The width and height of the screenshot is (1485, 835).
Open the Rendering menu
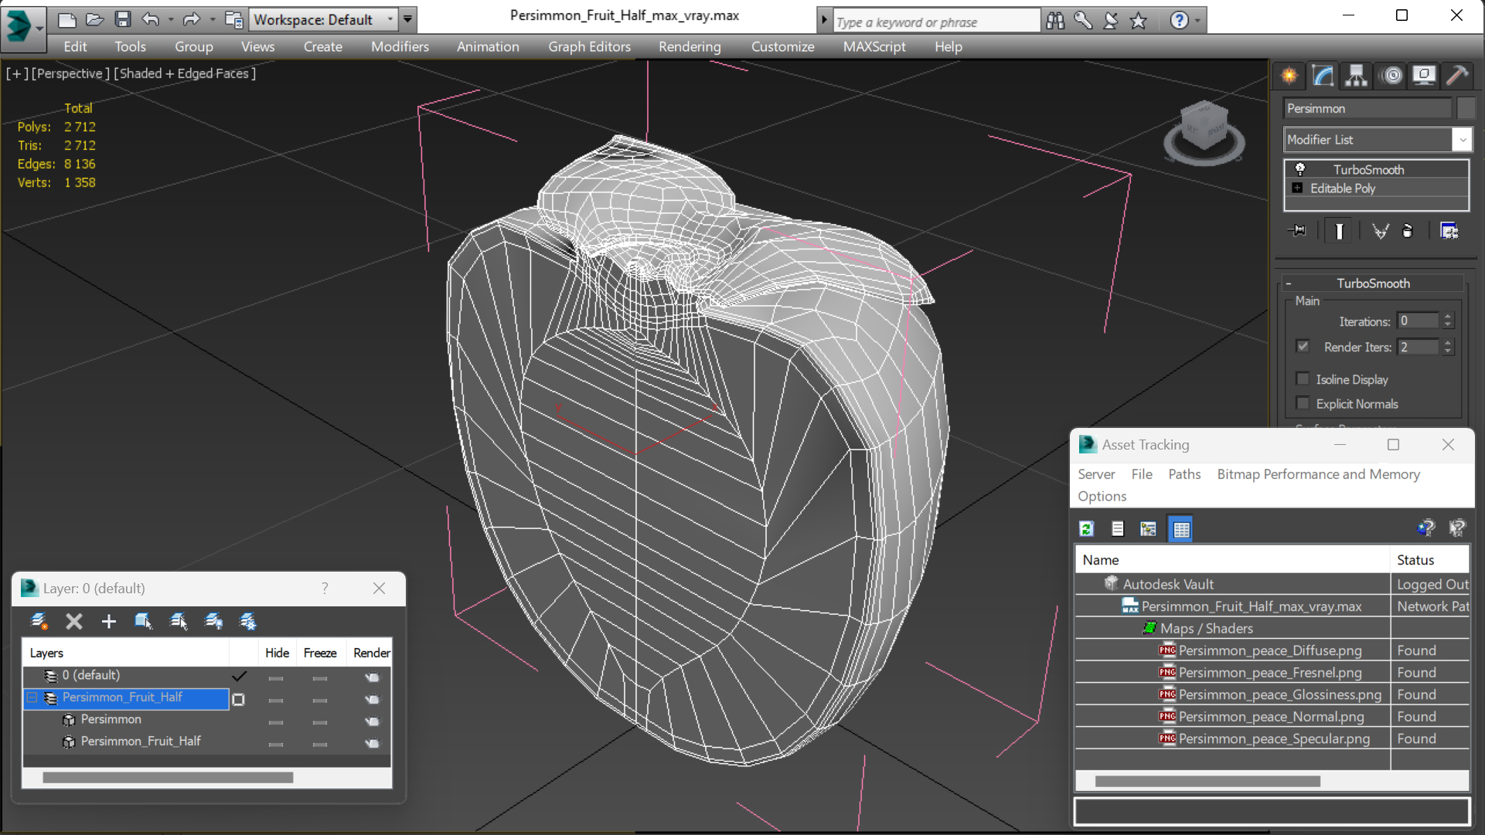pos(689,47)
